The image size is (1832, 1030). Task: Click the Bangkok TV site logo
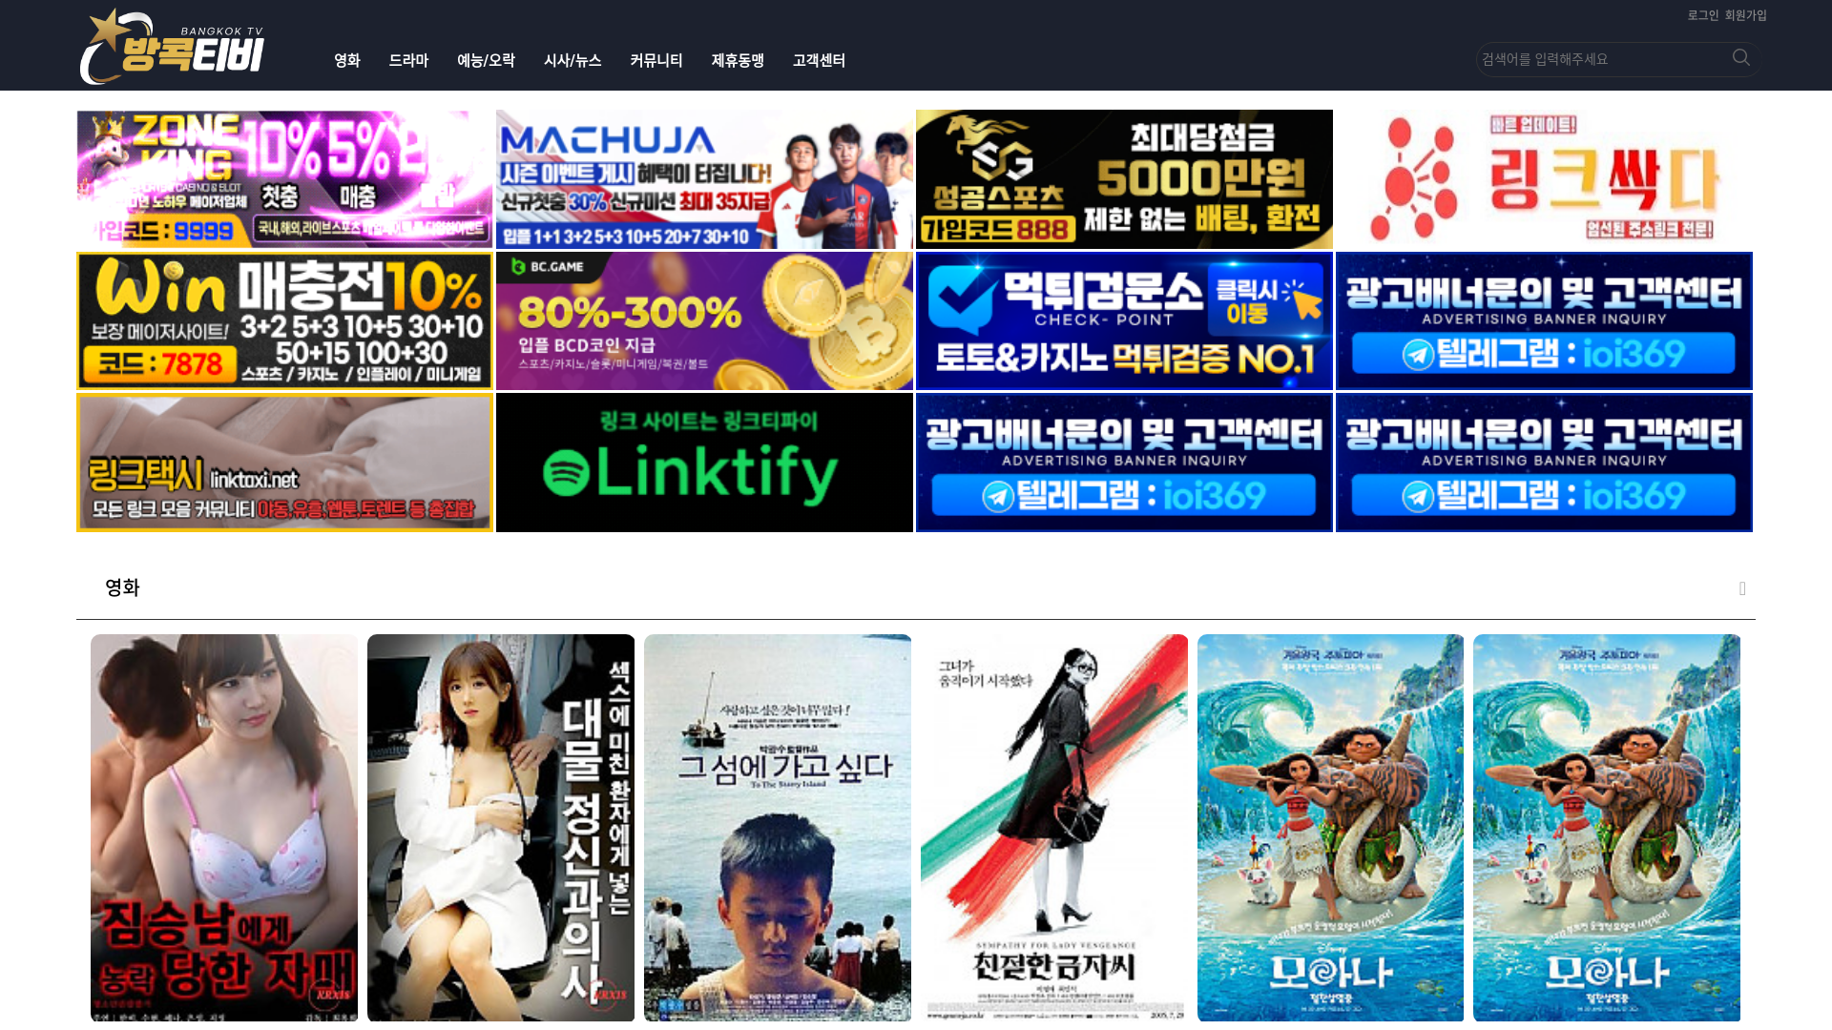pos(172,46)
